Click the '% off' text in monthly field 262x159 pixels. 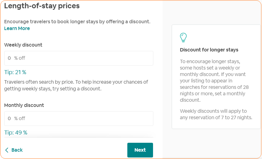pyautogui.click(x=20, y=119)
